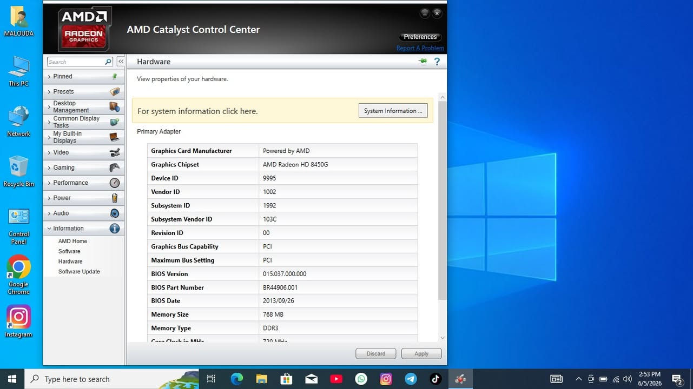Open Telegram from the taskbar
Image resolution: width=693 pixels, height=389 pixels.
click(411, 379)
